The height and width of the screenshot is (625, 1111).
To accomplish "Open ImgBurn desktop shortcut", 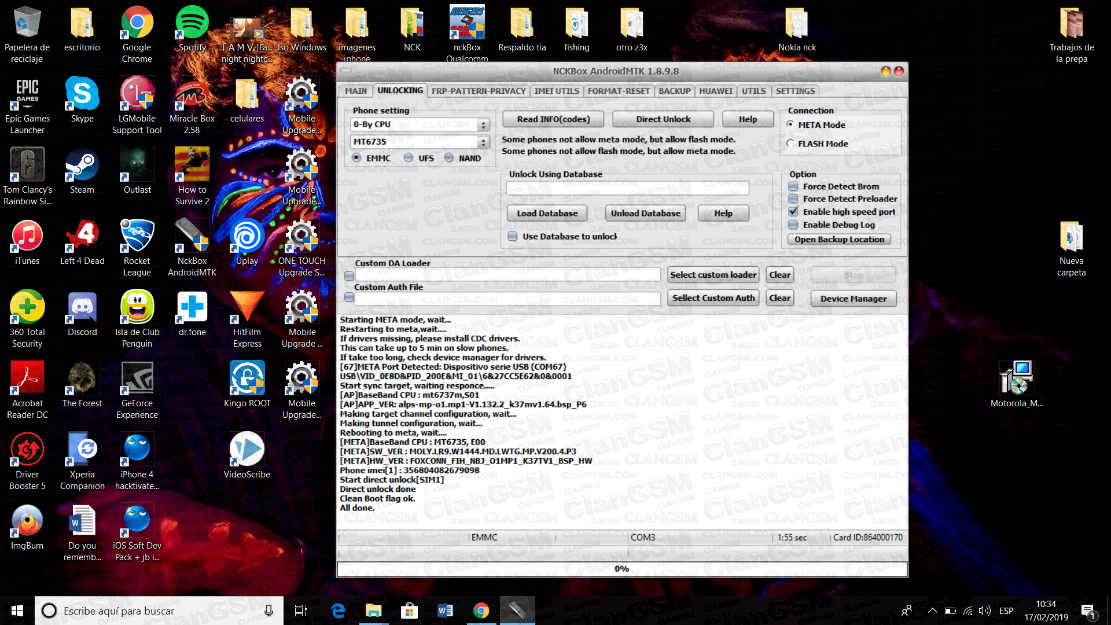I will 27,527.
